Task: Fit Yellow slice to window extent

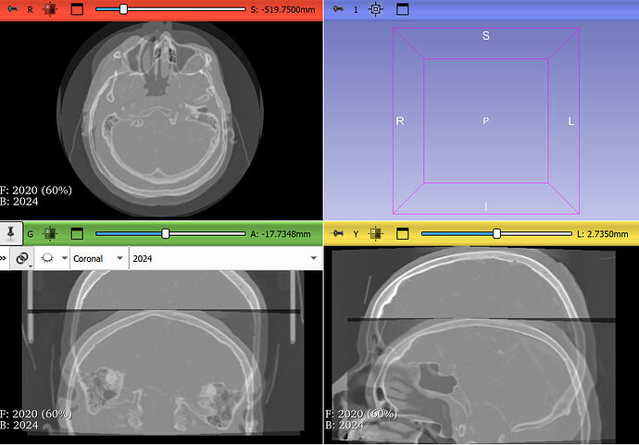Action: 376,234
